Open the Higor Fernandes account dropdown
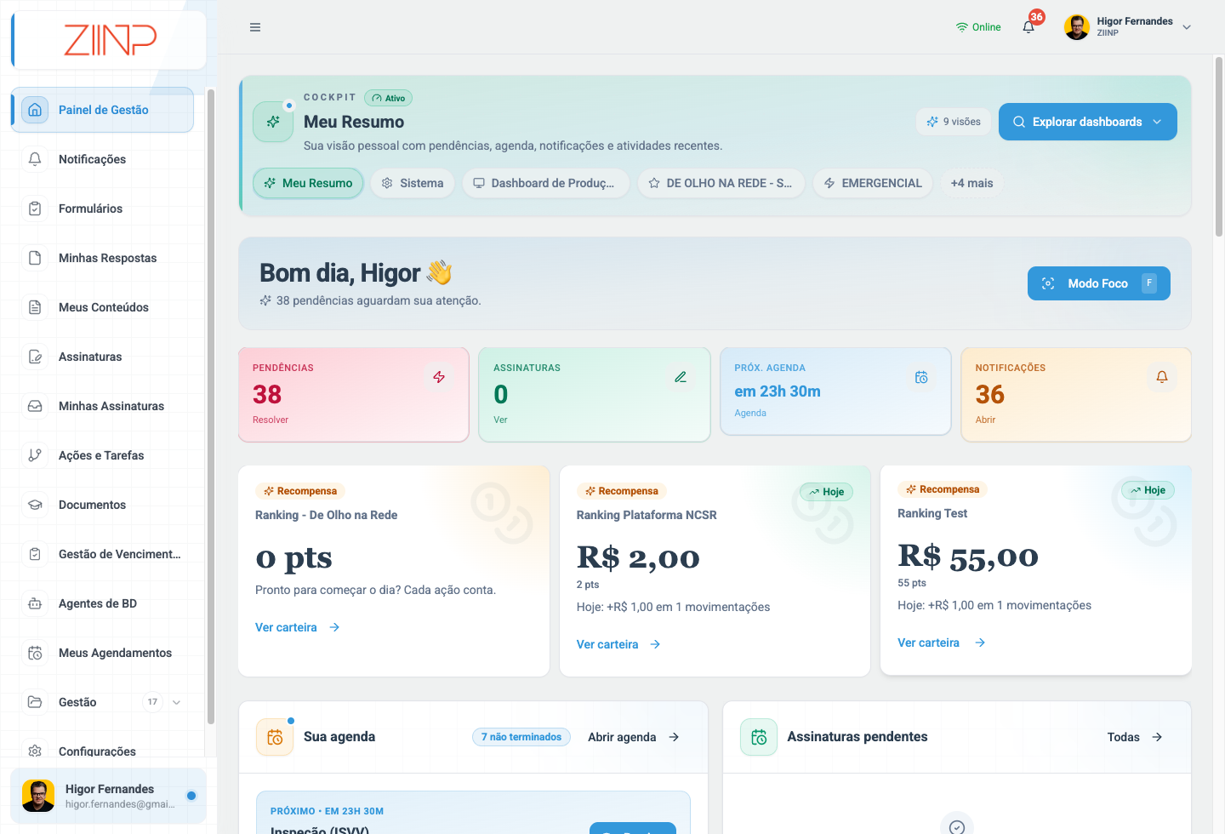1225x834 pixels. [x=1128, y=27]
